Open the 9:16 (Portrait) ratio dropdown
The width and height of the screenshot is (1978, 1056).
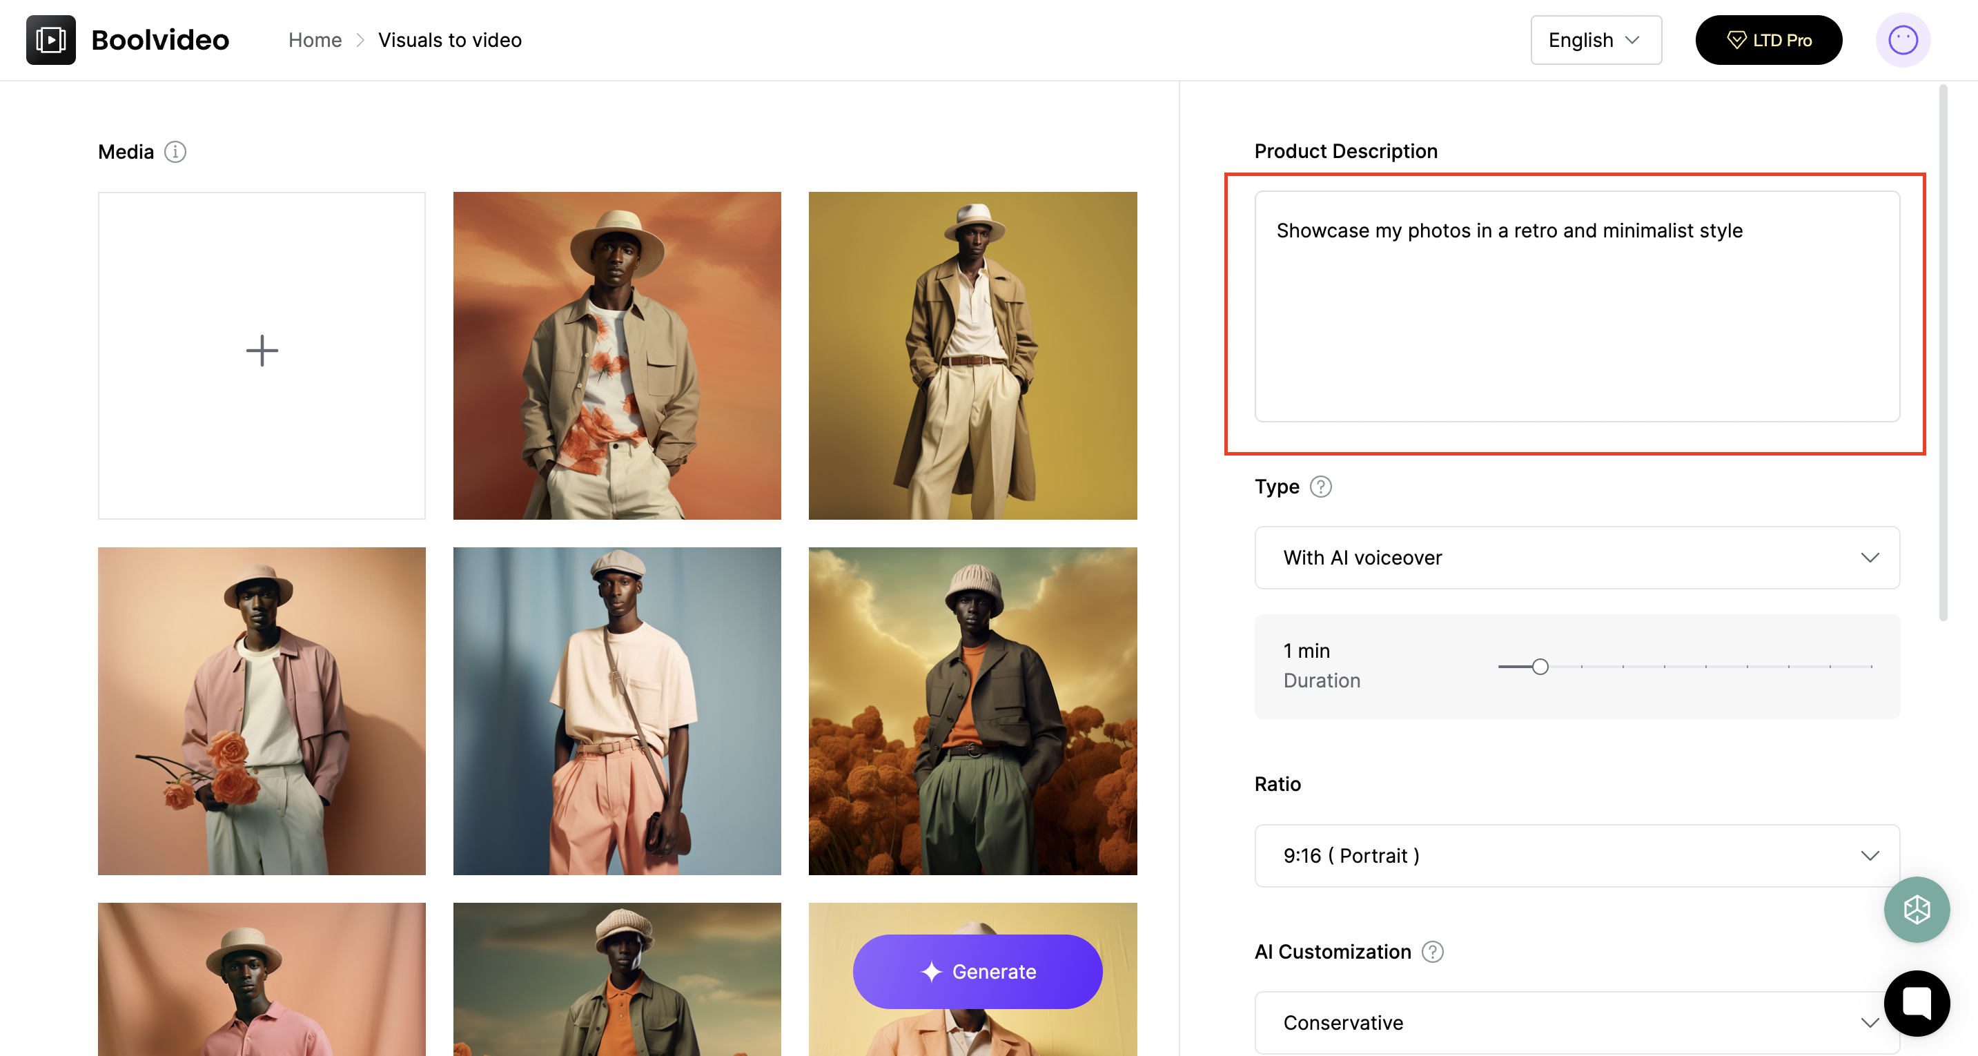tap(1577, 856)
